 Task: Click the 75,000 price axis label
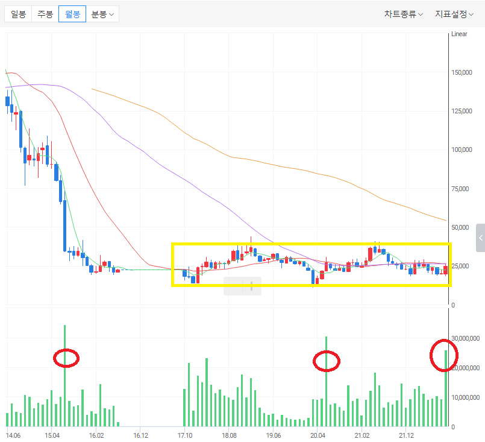(x=460, y=189)
